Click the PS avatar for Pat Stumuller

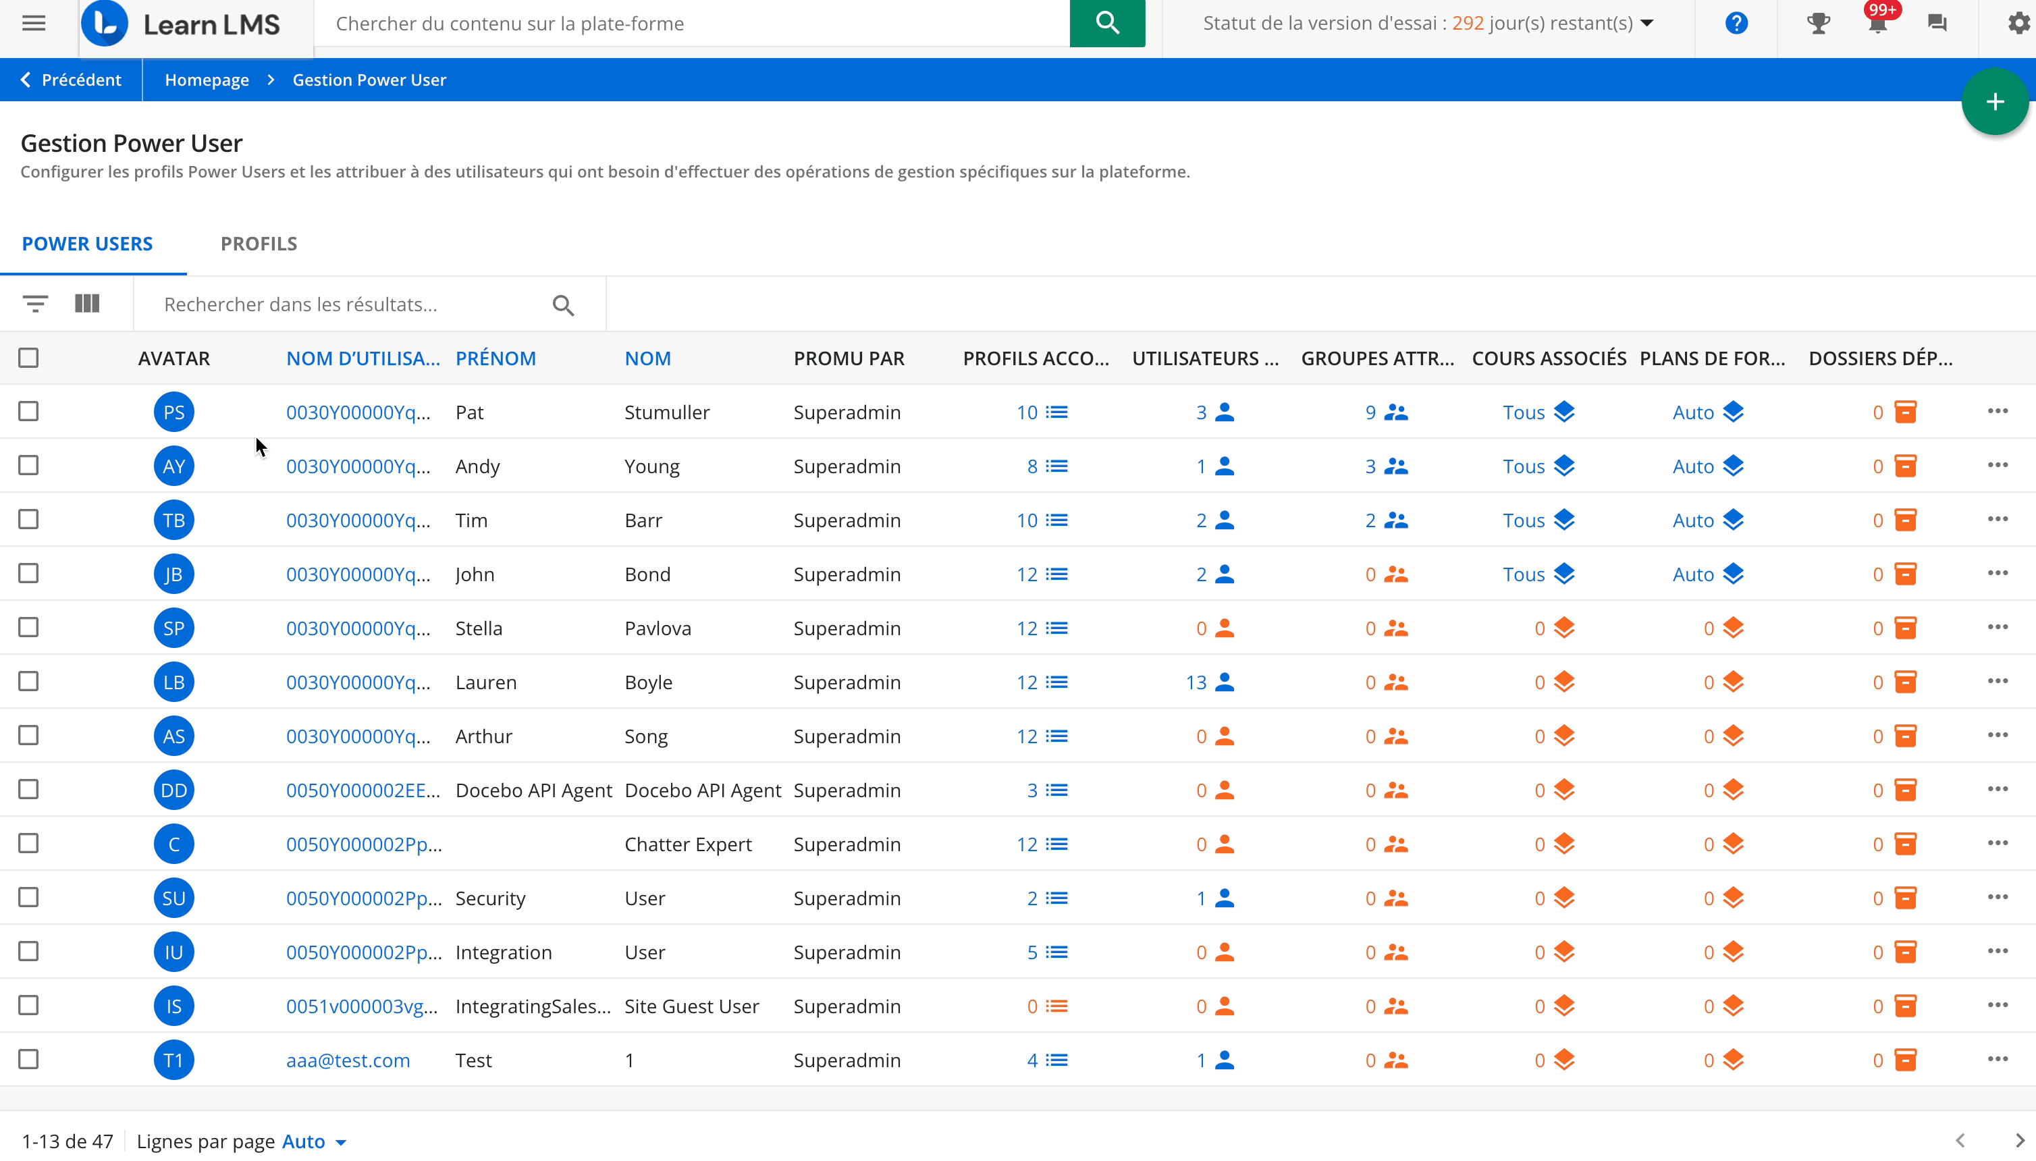[x=174, y=412]
